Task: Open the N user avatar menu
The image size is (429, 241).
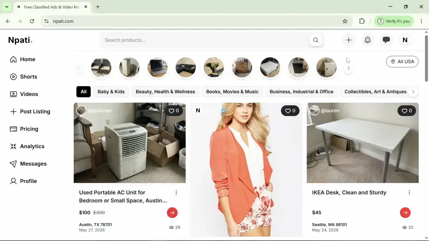Action: [405, 40]
